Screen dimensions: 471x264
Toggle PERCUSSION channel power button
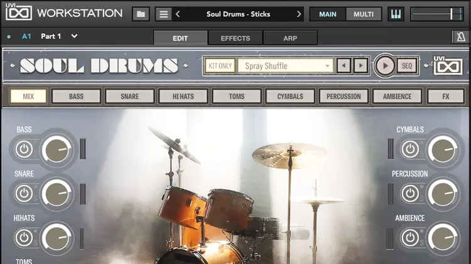(410, 194)
